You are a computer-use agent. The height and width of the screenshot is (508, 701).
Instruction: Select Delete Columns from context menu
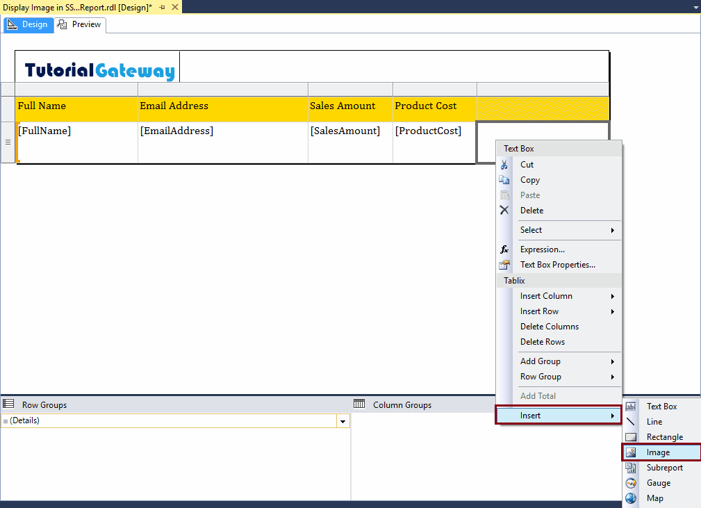549,326
